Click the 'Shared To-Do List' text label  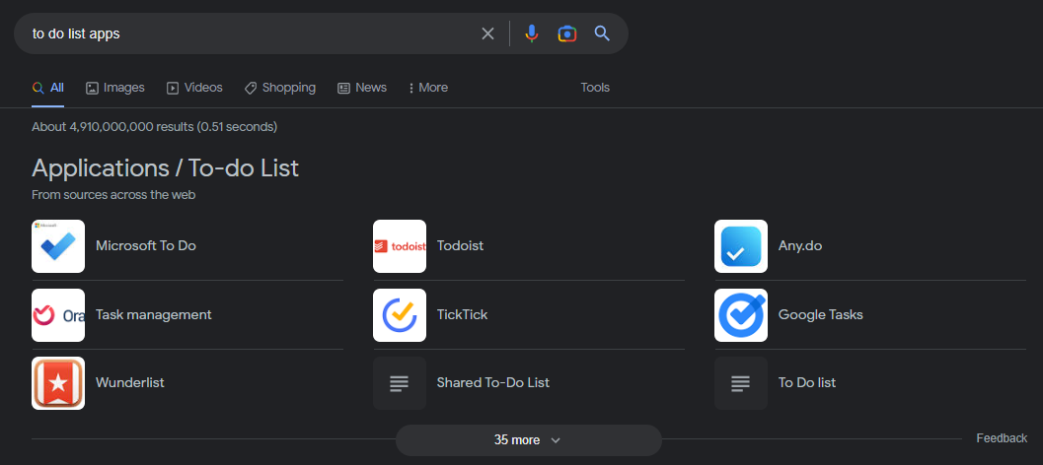[x=493, y=382]
